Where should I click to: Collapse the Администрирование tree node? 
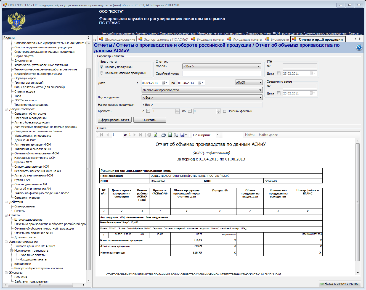pos(6,242)
